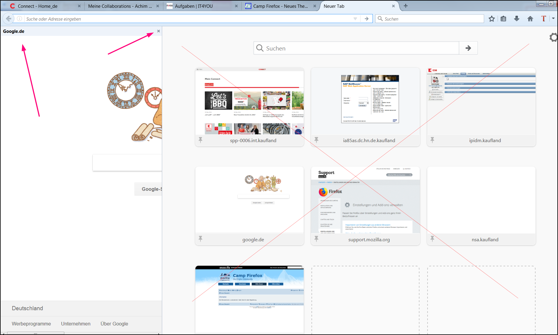558x335 pixels.
Task: Bookmark this page with the star
Action: pyautogui.click(x=492, y=19)
